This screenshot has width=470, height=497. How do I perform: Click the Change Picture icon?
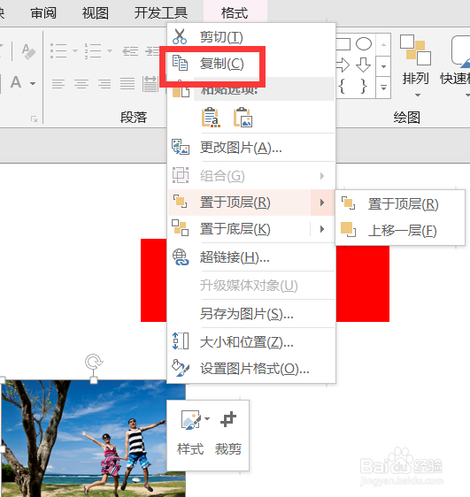[181, 147]
